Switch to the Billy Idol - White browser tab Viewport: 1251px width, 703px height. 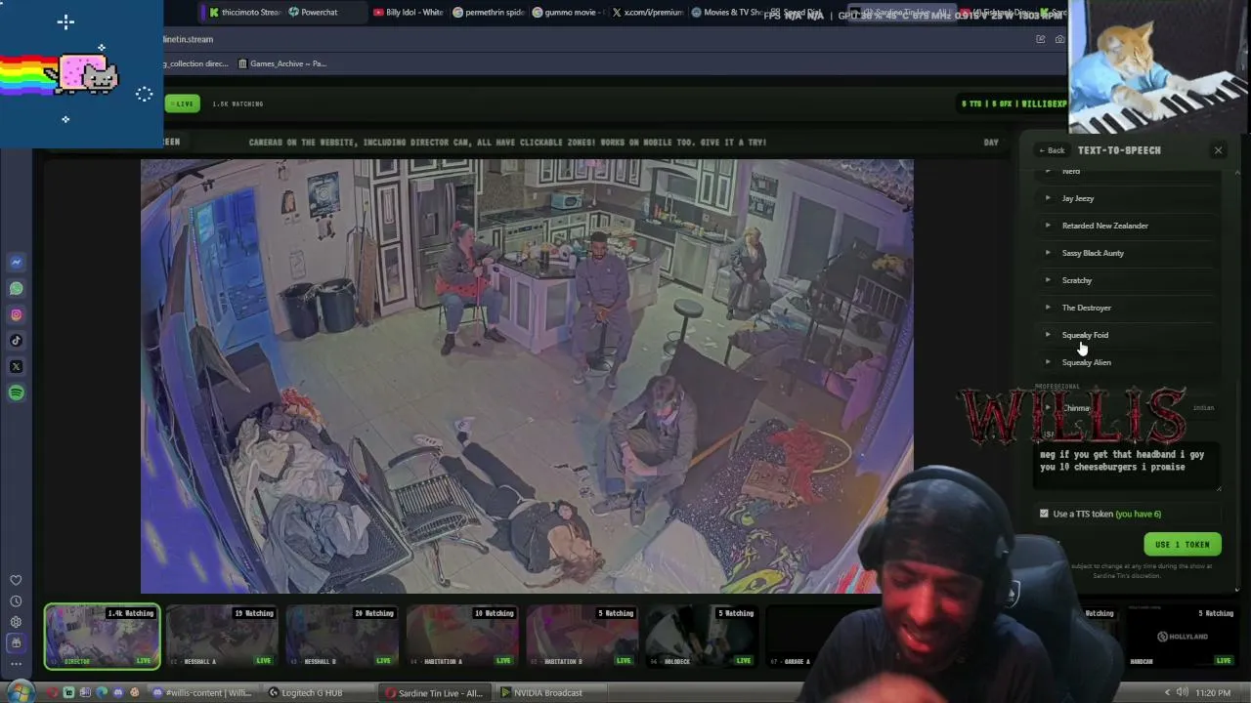coord(409,13)
